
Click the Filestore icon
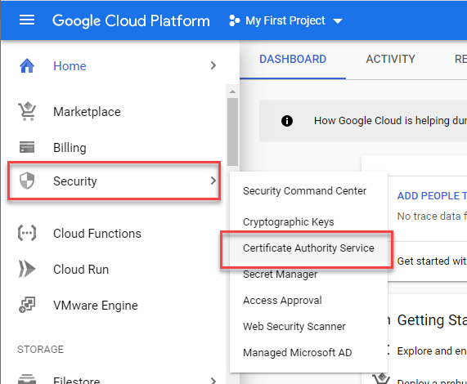pos(27,379)
